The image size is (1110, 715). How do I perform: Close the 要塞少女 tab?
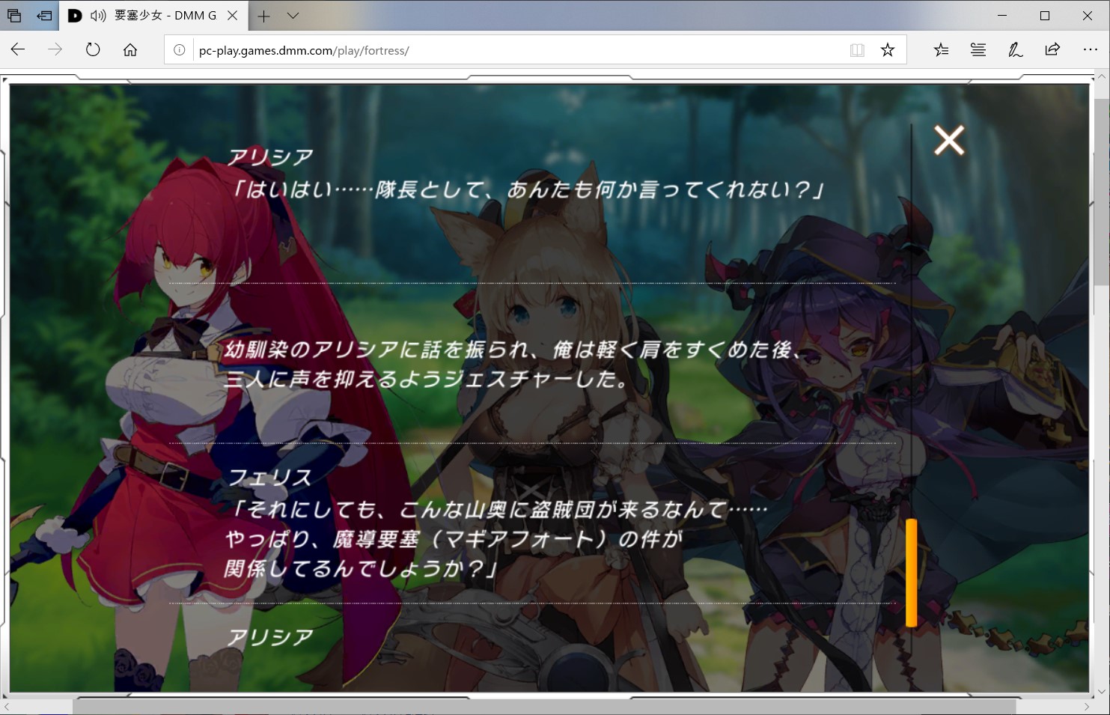pyautogui.click(x=233, y=16)
